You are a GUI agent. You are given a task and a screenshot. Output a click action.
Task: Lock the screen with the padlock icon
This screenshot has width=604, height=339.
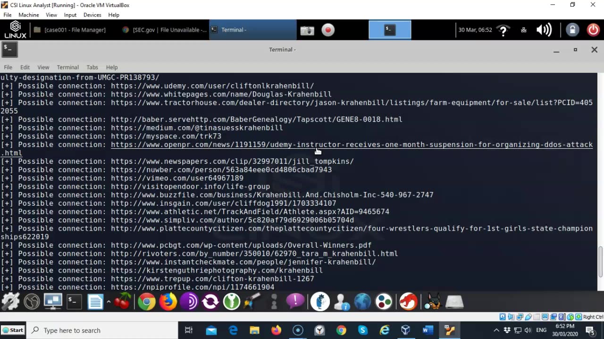click(572, 30)
